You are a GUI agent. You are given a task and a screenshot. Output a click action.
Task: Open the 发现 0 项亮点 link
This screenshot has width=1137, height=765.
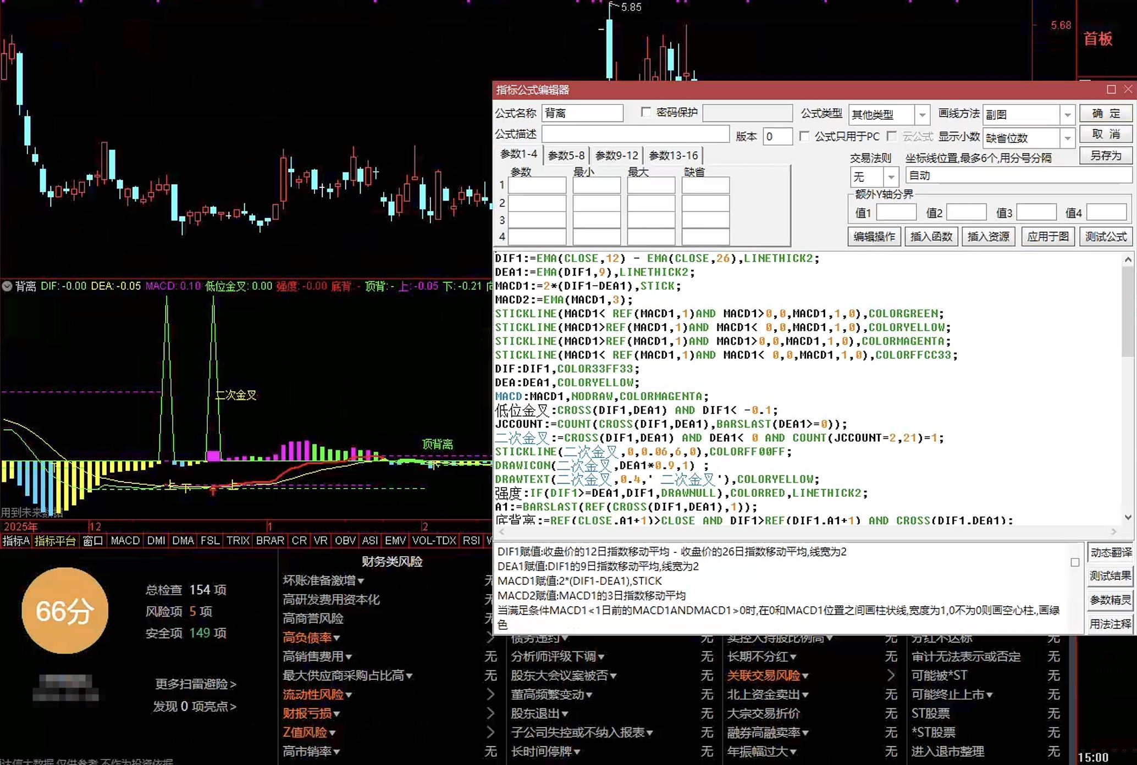(194, 706)
